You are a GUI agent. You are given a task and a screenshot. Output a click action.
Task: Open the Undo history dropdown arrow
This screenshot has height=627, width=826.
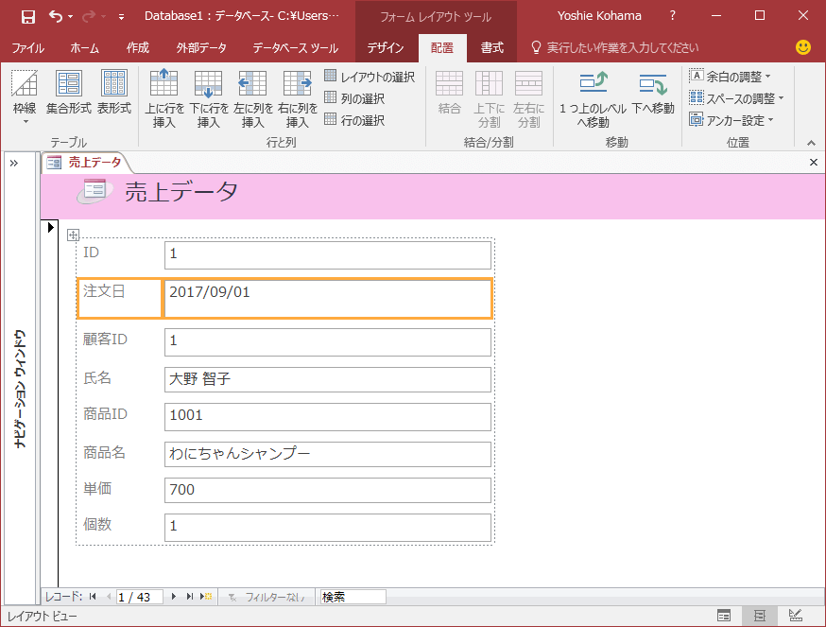pyautogui.click(x=71, y=17)
